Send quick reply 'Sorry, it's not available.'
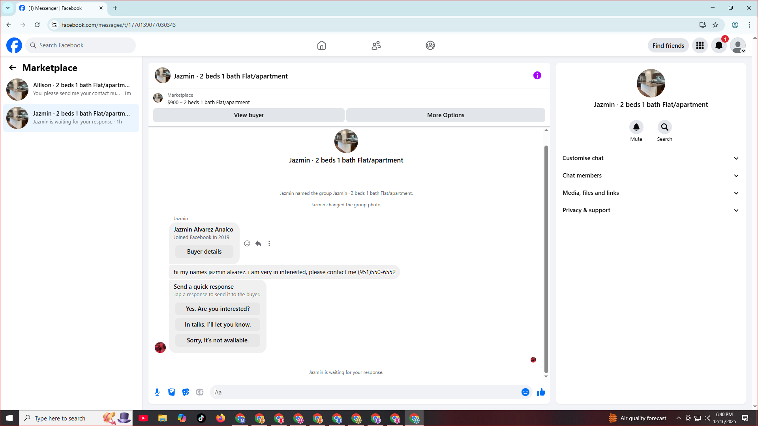758x426 pixels. (x=218, y=340)
